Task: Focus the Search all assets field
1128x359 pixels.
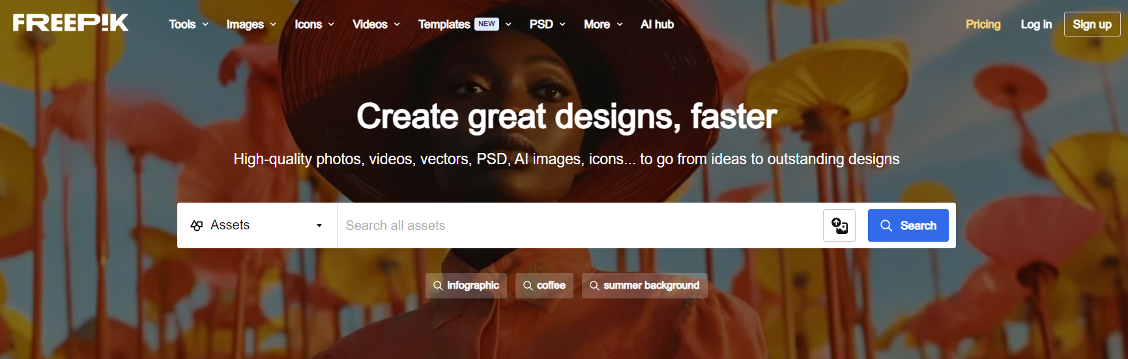Action: pos(579,225)
